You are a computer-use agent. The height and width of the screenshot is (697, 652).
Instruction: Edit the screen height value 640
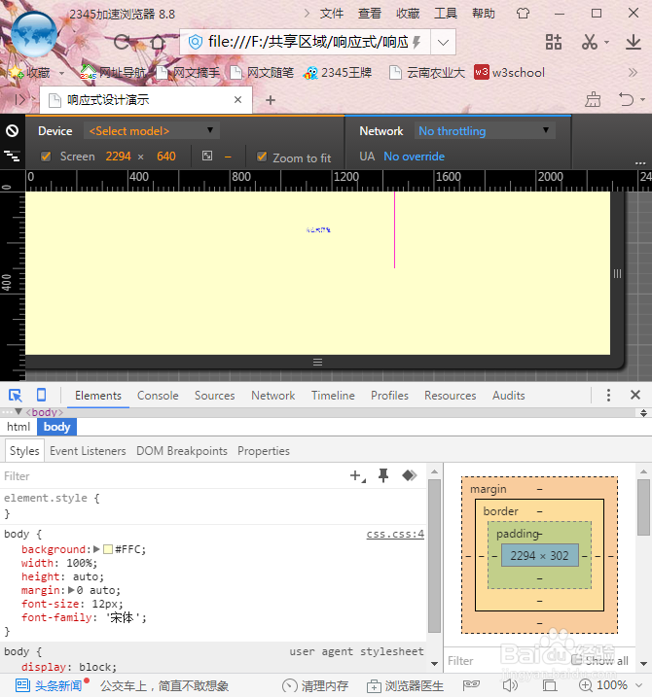(166, 157)
